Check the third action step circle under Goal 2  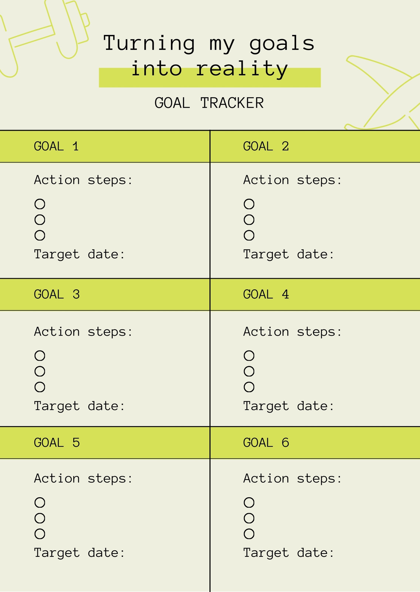(249, 235)
